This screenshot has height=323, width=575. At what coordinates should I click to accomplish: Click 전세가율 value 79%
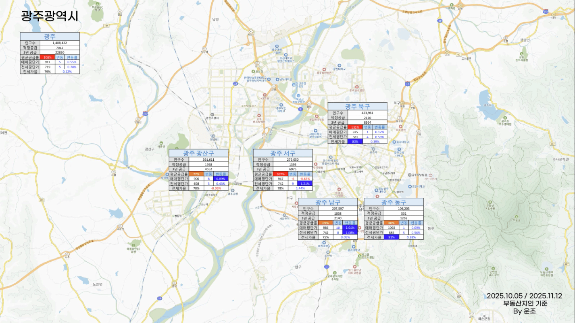tap(48, 72)
